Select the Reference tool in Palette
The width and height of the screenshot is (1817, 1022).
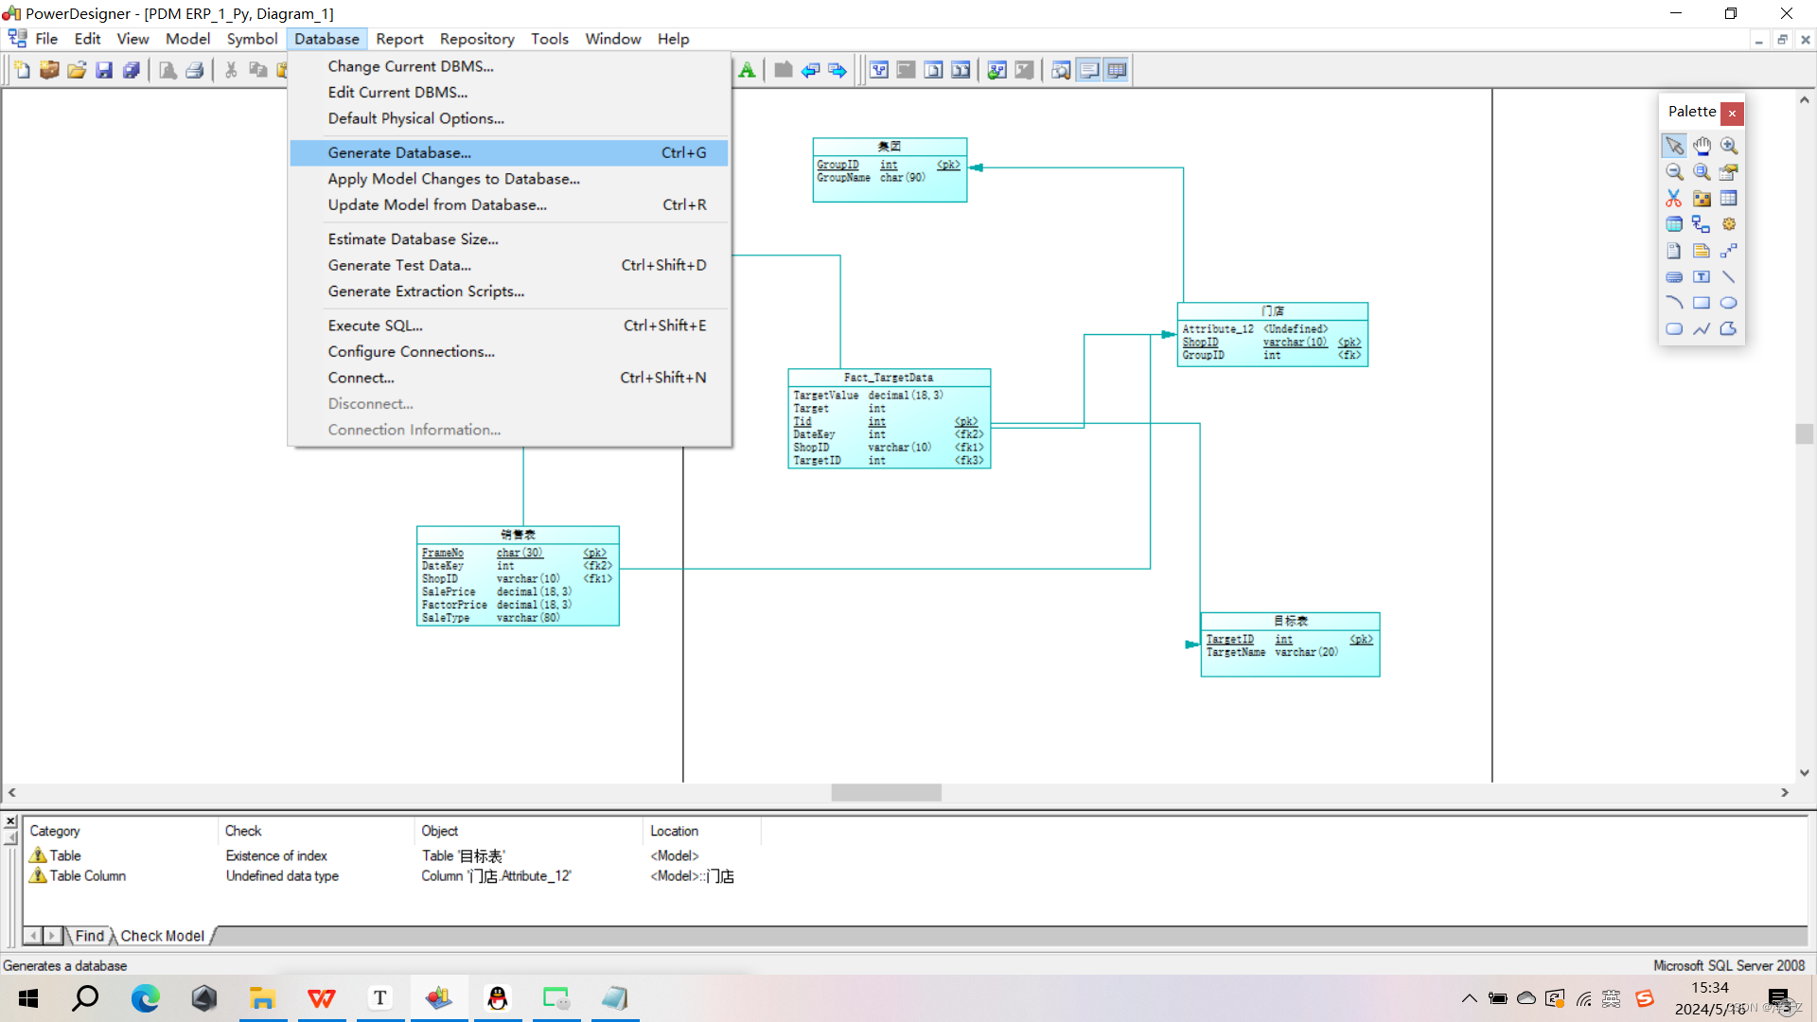pos(1702,224)
